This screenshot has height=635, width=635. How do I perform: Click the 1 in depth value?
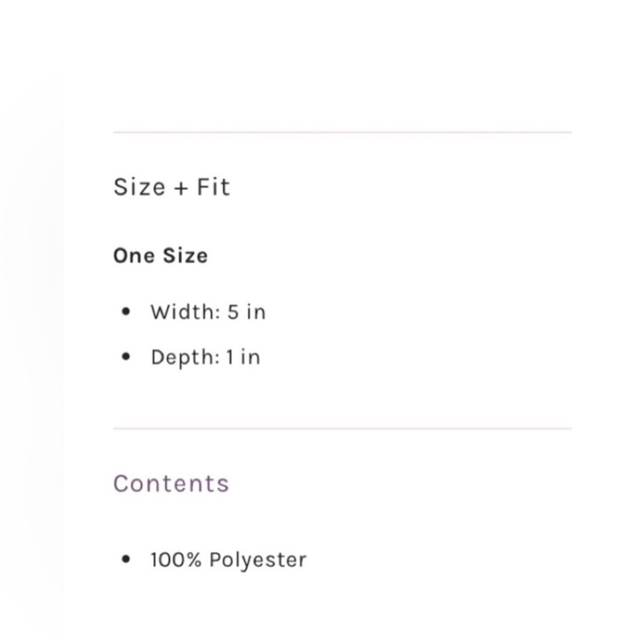pos(230,357)
